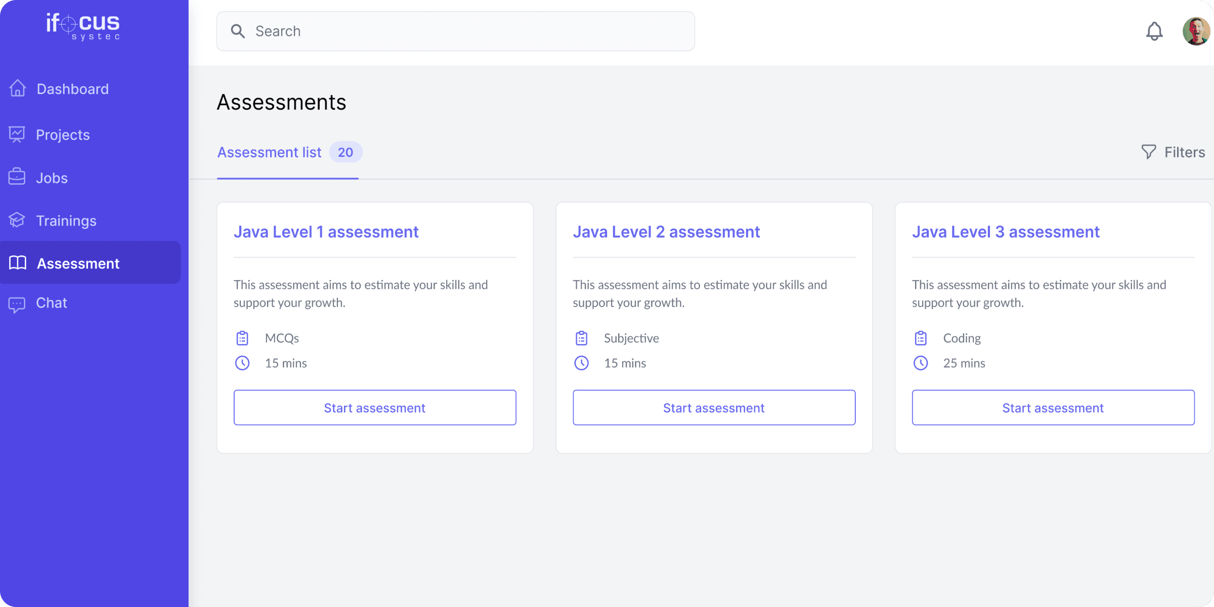Click the clipboard icon beside MCQs
Viewport: 1214px width, 607px height.
click(242, 338)
